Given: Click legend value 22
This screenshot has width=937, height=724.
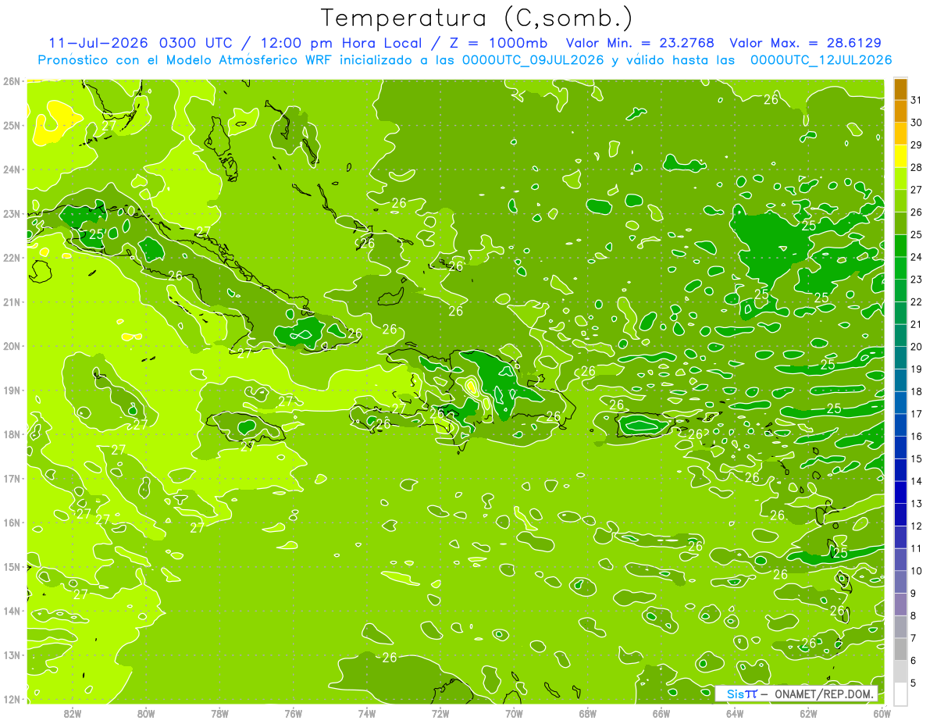Looking at the screenshot, I should (916, 302).
